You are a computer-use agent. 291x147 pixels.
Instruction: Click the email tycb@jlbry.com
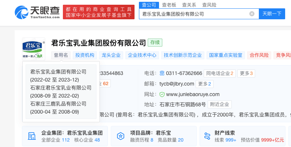click(177, 84)
